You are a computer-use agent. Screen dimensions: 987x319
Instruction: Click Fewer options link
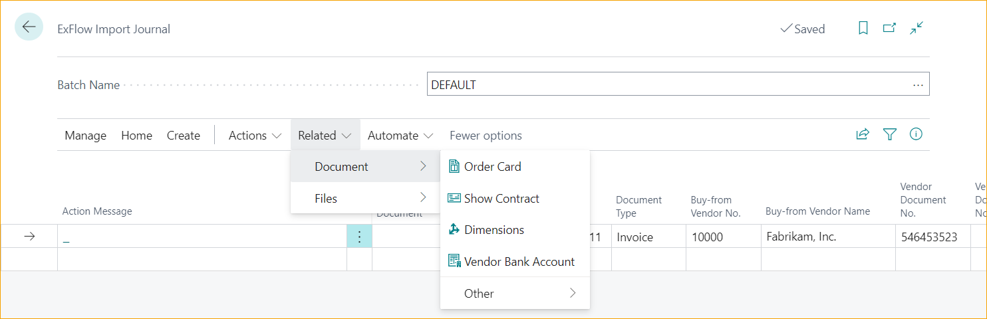coord(486,136)
